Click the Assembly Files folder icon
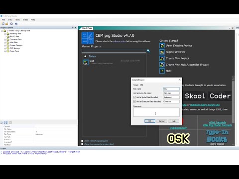This screenshot has width=239, height=179. [x=8, y=34]
